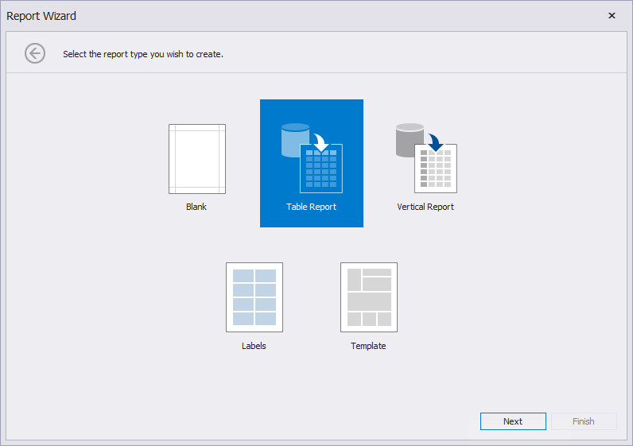633x446 pixels.
Task: Click the blue database cylinder in Table Report
Action: (x=293, y=140)
